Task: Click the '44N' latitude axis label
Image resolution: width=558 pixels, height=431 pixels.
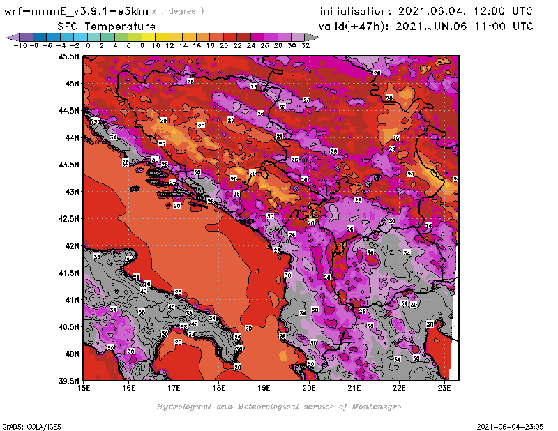Action: click(73, 137)
